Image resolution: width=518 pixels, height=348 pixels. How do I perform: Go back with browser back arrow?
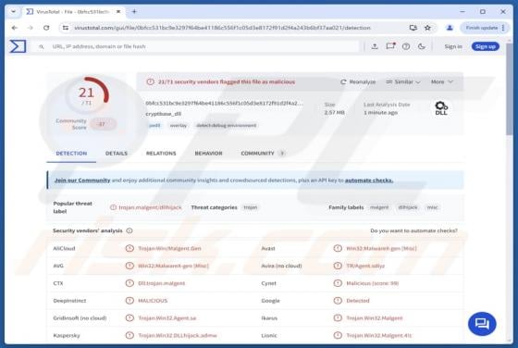(x=14, y=28)
